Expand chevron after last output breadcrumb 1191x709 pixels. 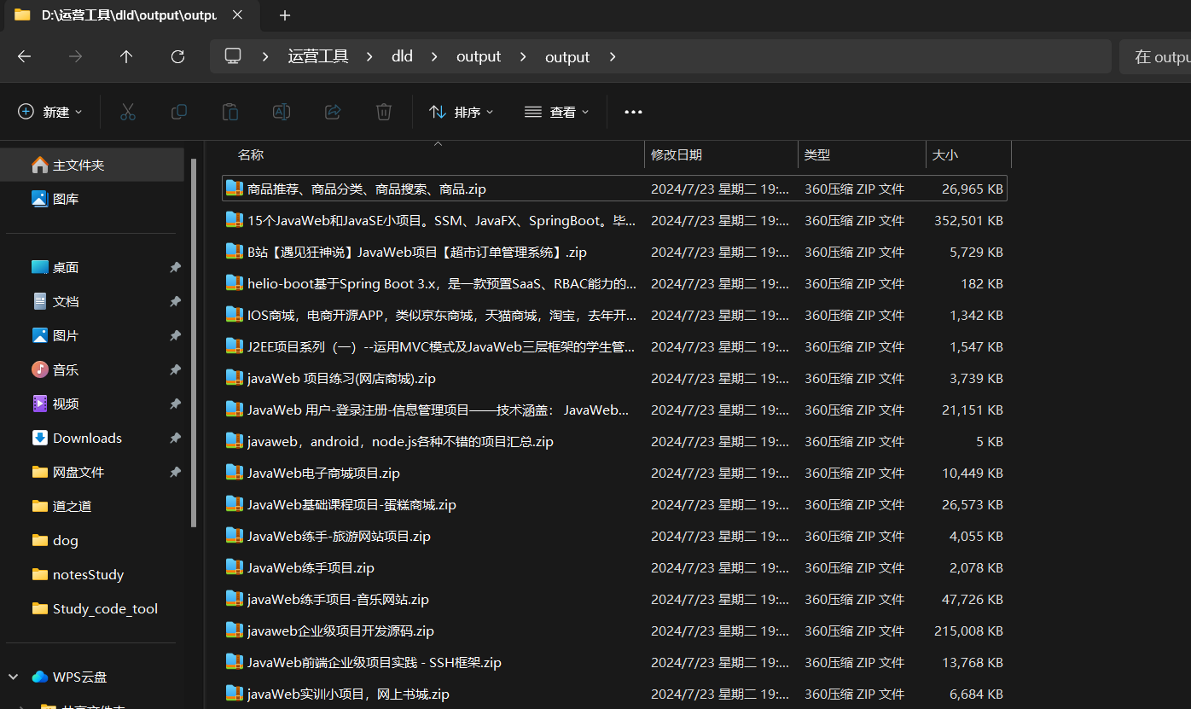612,56
